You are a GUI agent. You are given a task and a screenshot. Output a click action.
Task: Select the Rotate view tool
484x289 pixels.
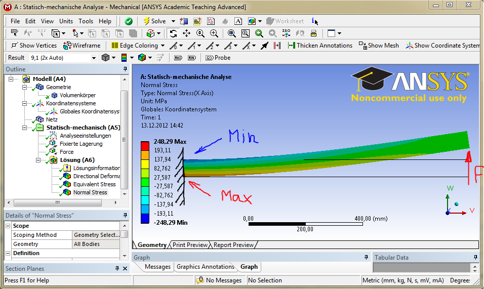(x=174, y=33)
